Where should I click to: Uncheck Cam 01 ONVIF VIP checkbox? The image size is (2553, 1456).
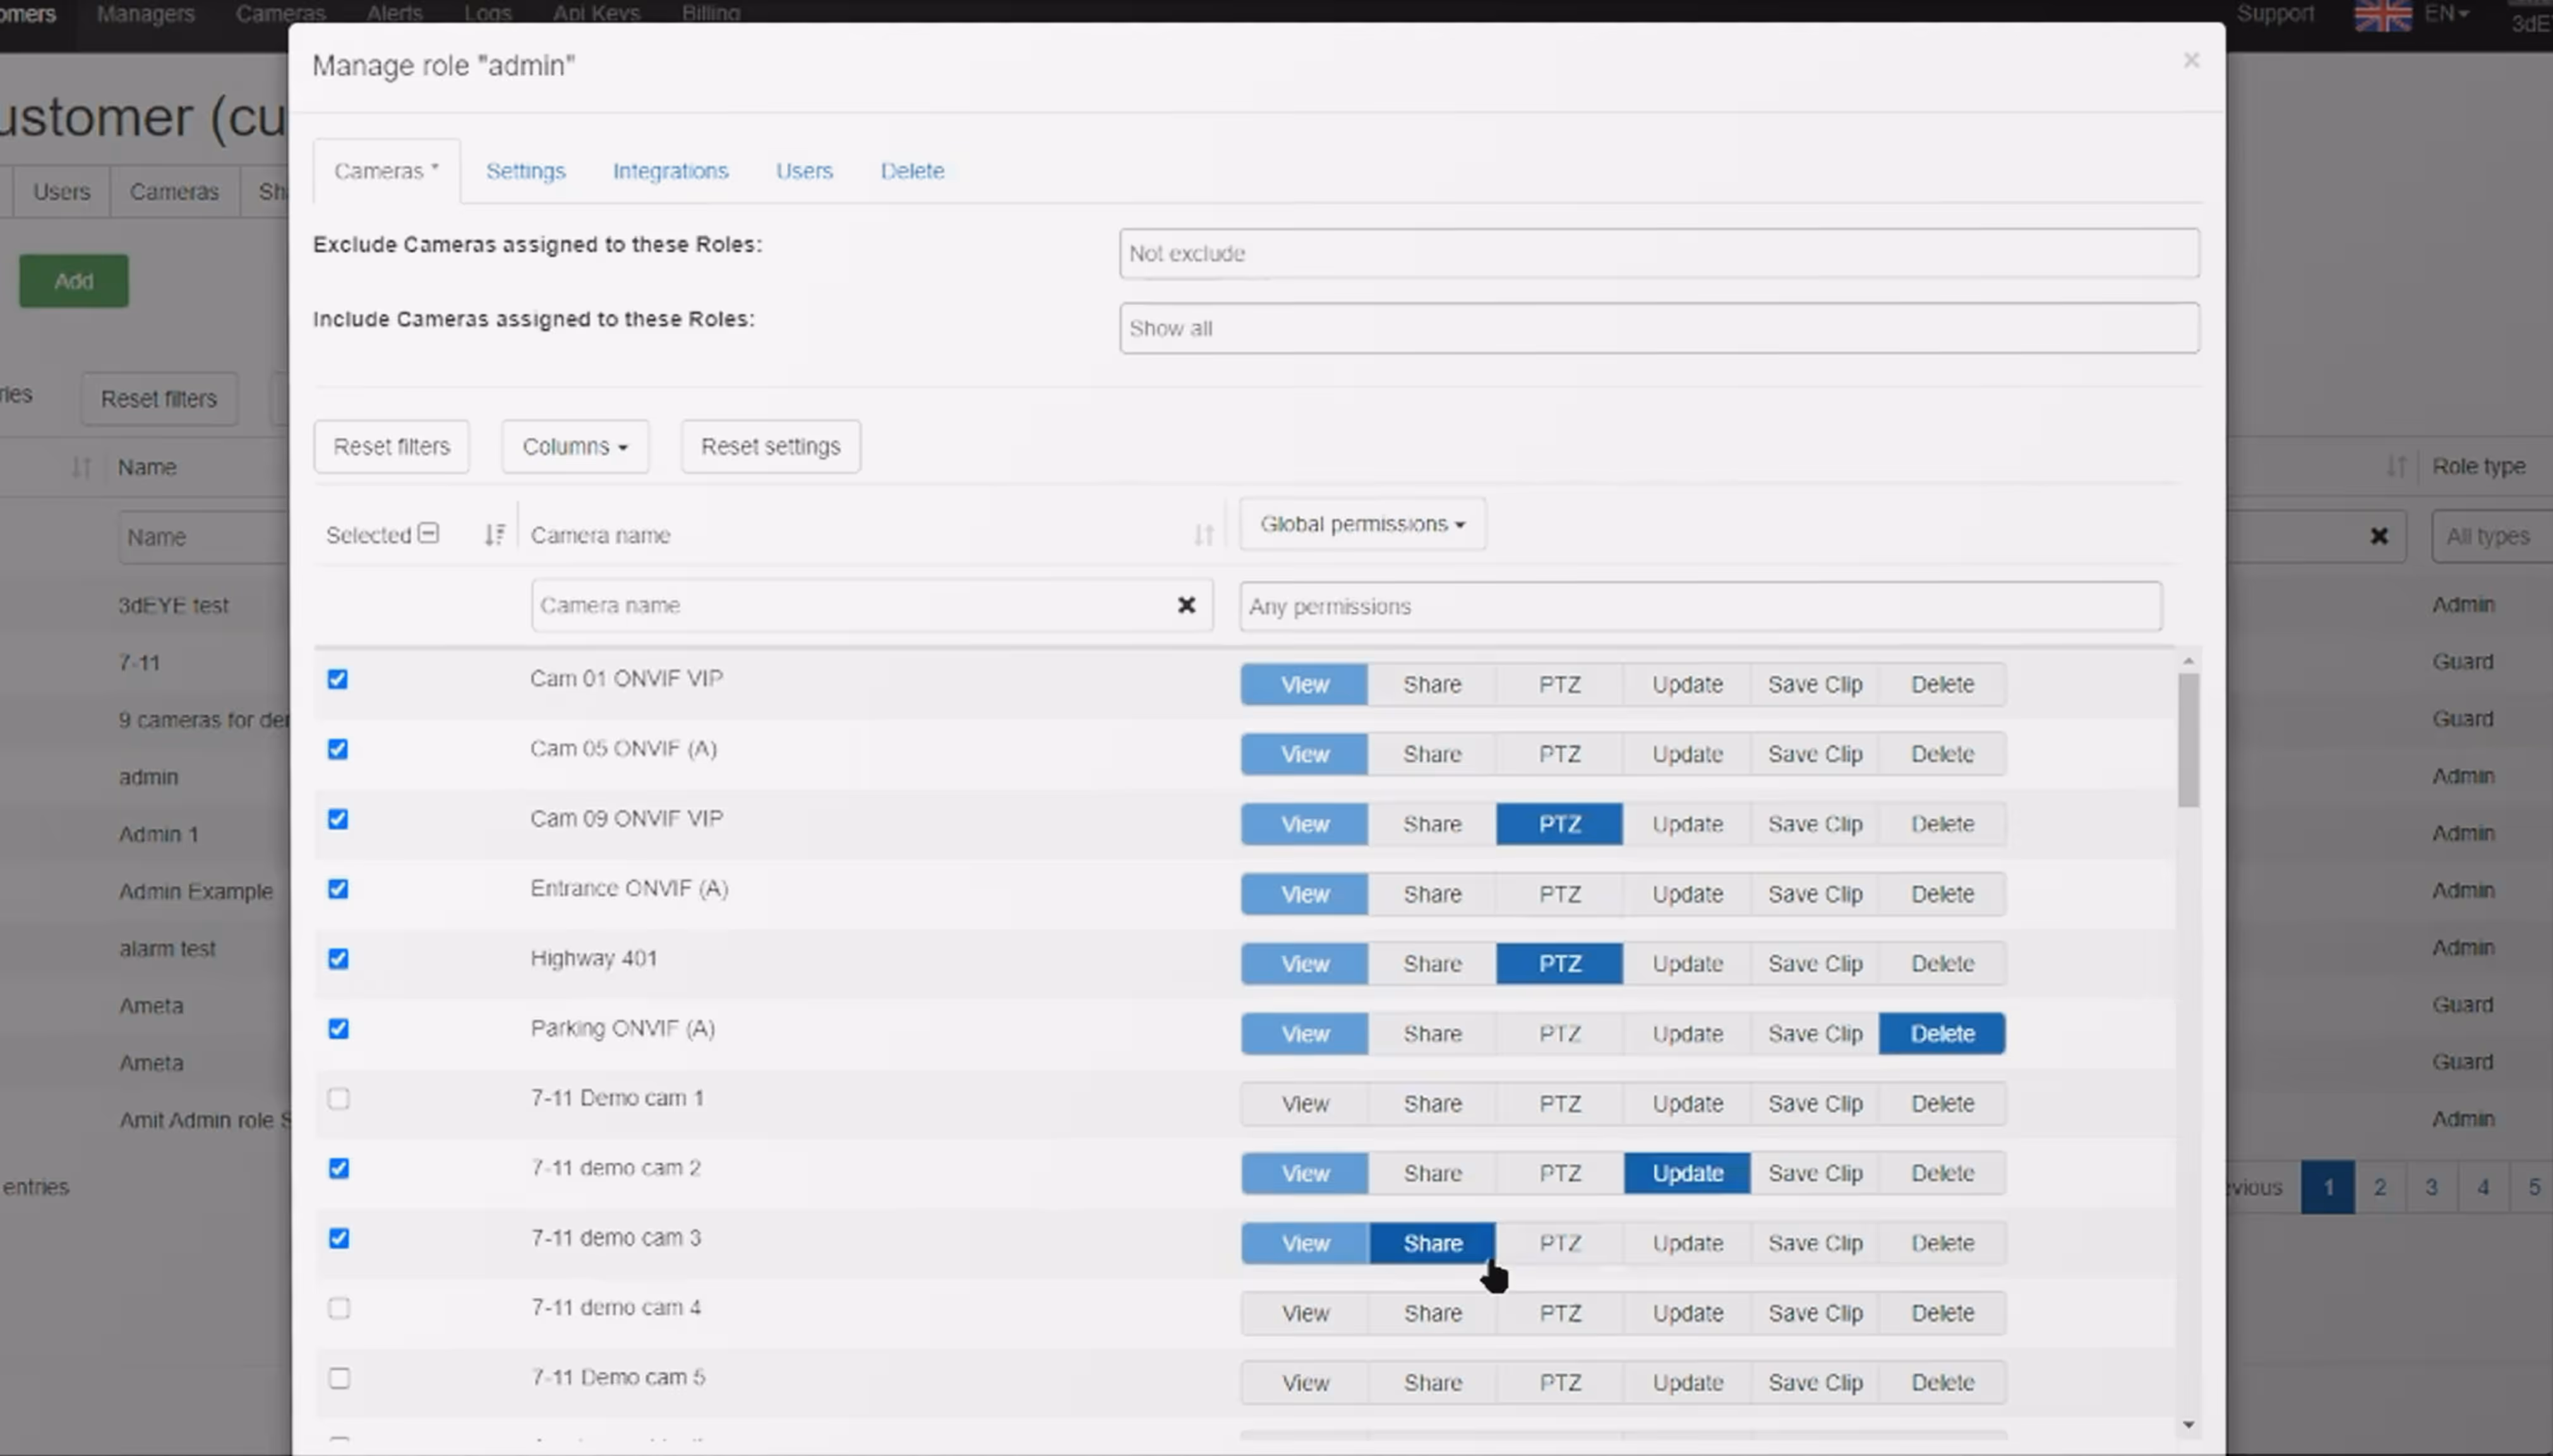click(x=338, y=680)
